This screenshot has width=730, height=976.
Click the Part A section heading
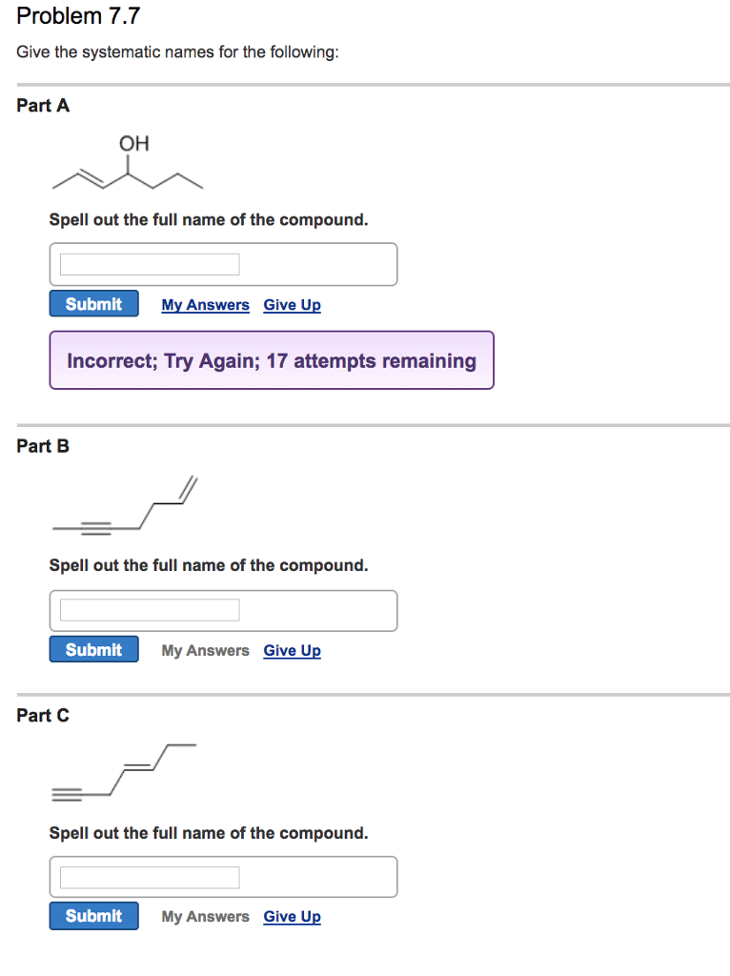pos(43,106)
